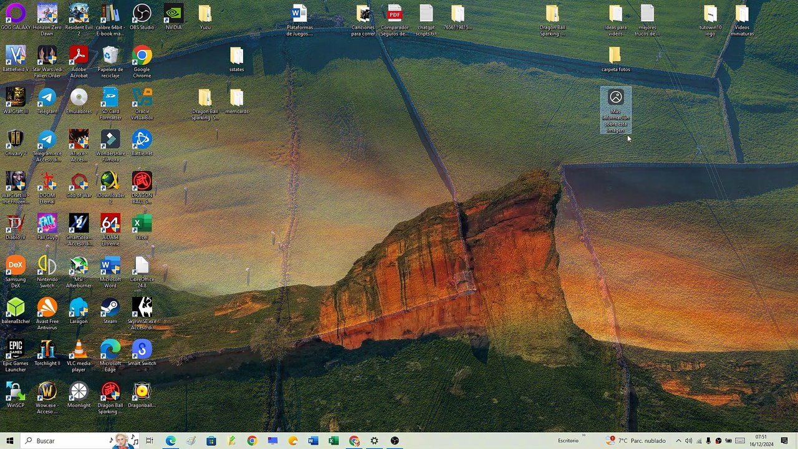This screenshot has height=449, width=798.
Task: Select the chatgpt scripts.txt file
Action: pos(426,20)
